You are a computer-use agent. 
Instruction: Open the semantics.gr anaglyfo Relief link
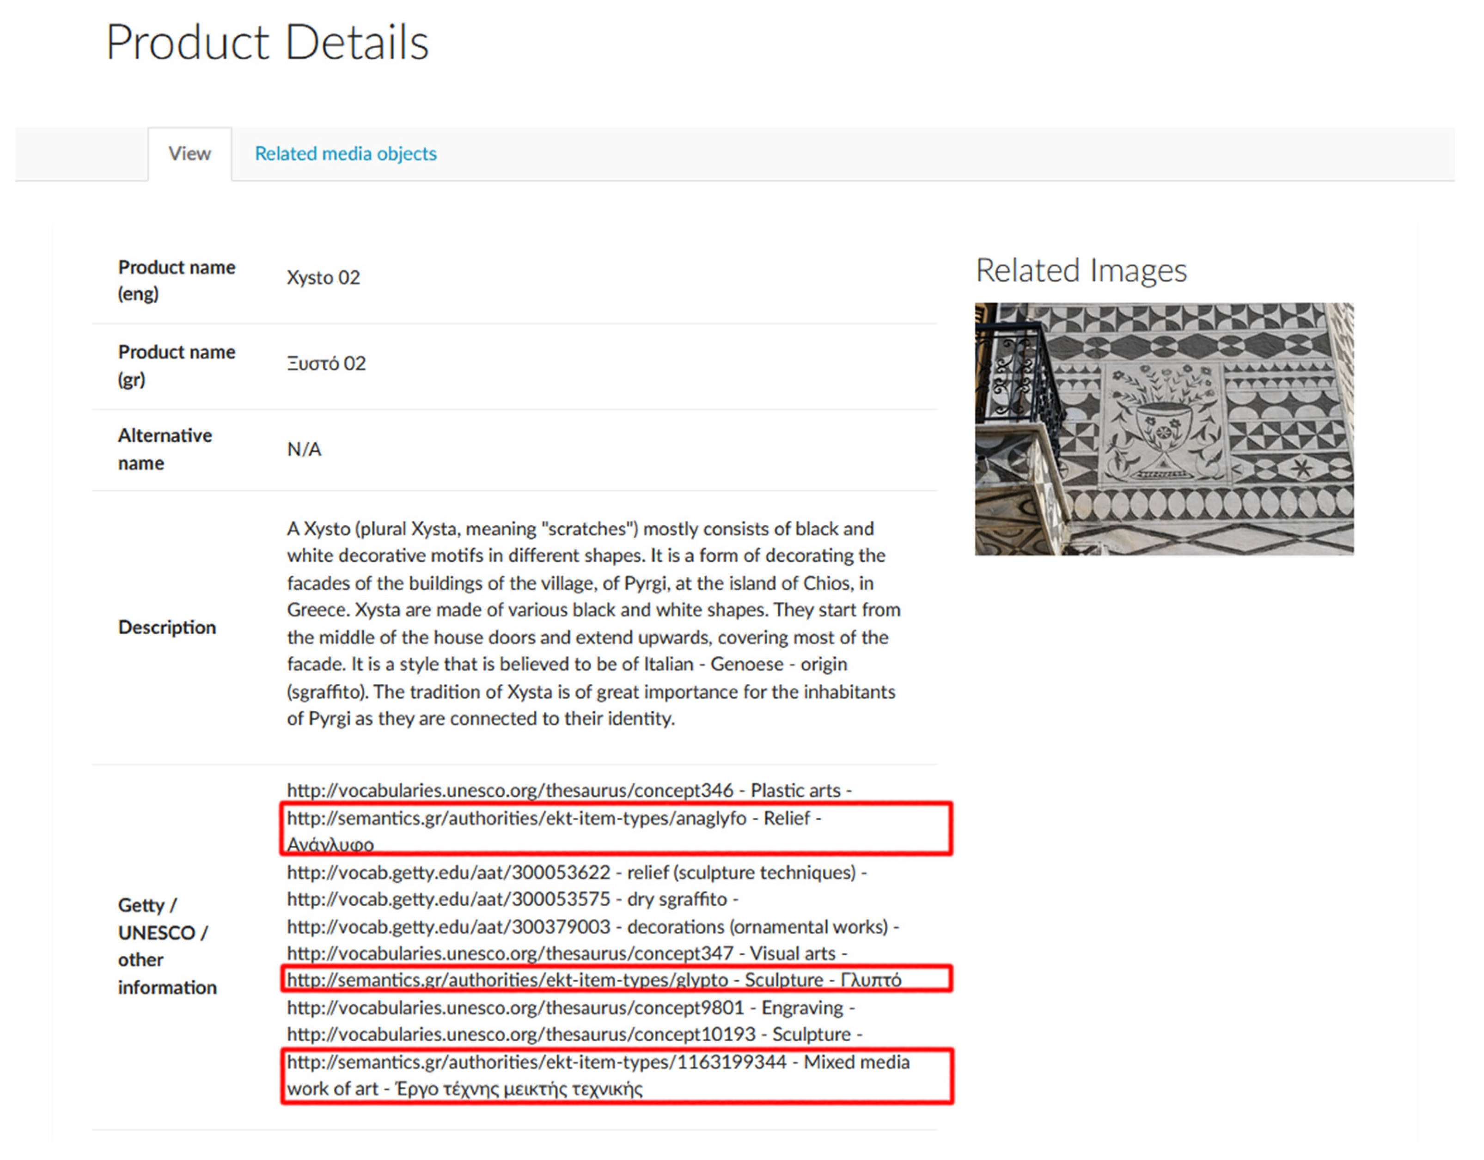[516, 818]
